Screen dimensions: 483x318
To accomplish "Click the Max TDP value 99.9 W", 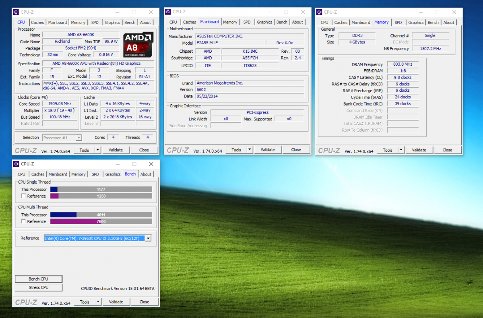I will pos(111,41).
